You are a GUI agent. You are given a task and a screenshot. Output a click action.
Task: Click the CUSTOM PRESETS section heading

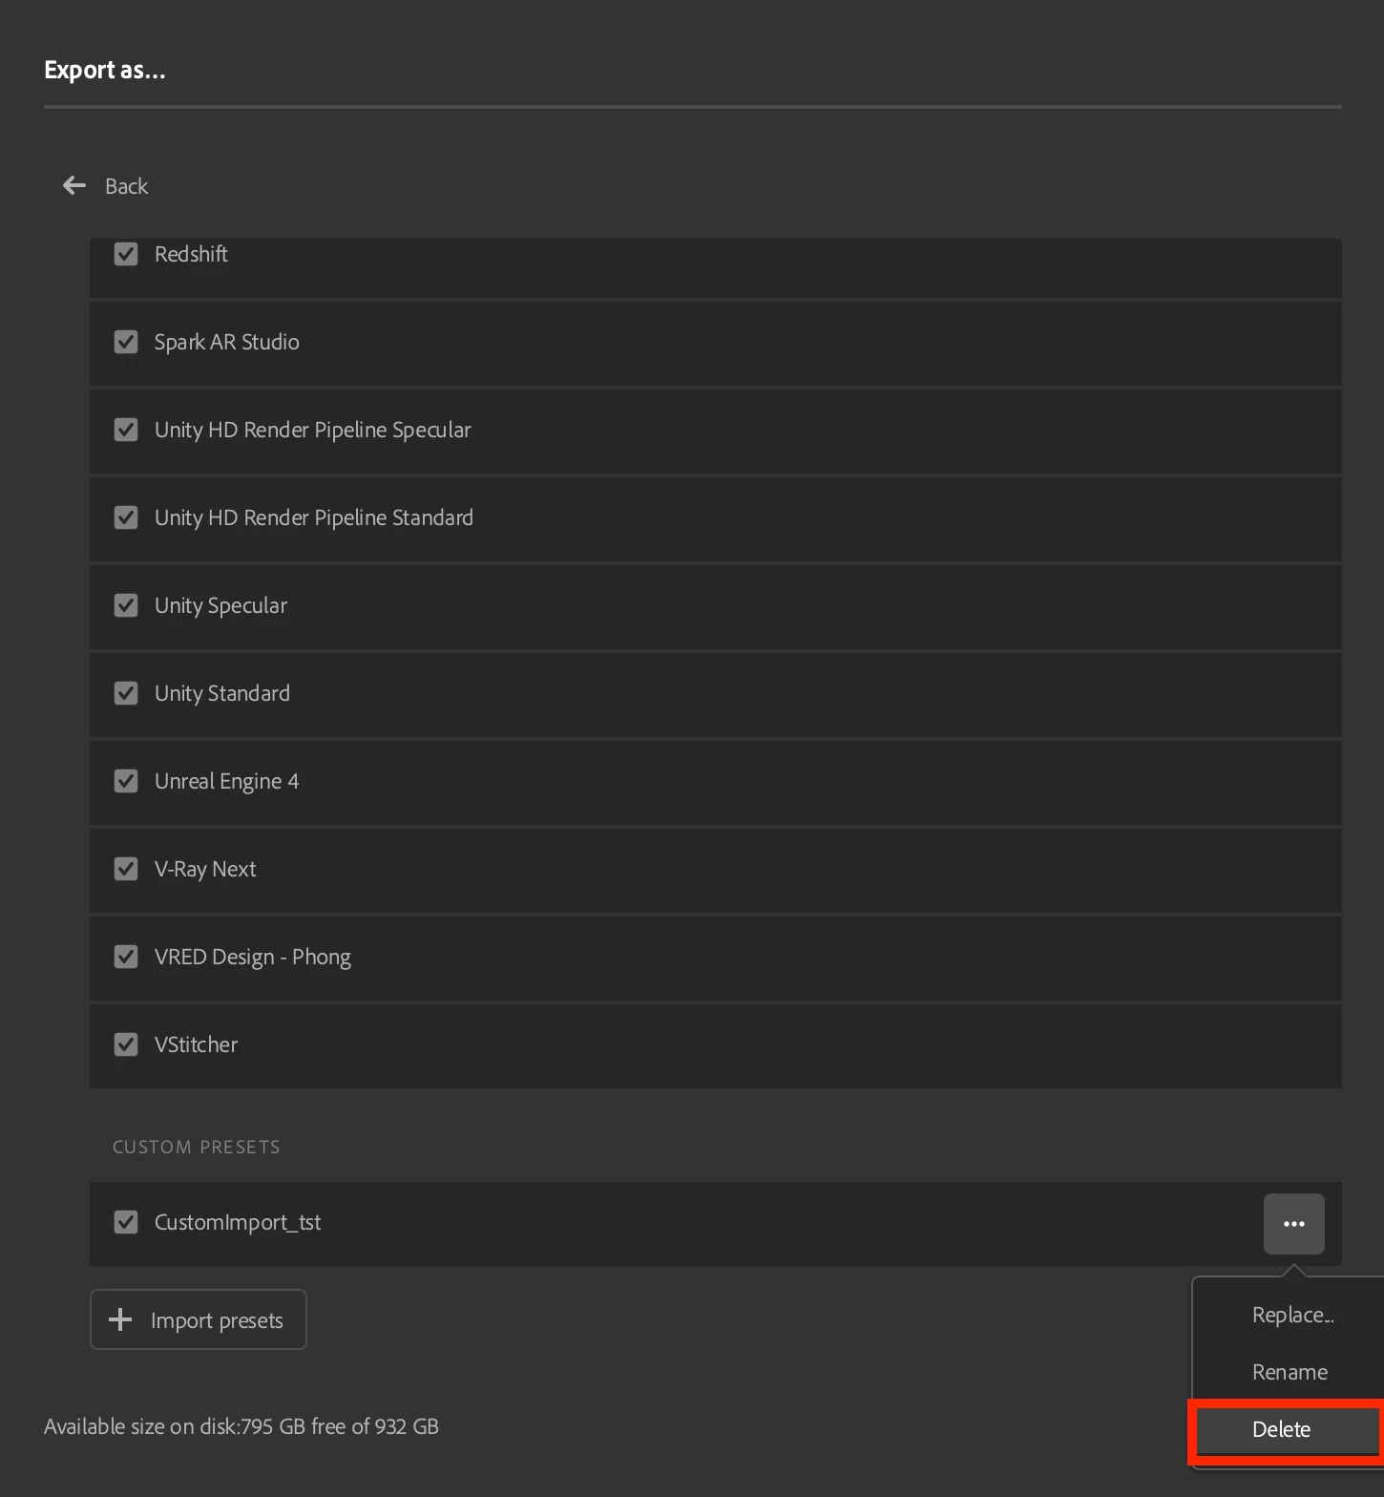[197, 1147]
